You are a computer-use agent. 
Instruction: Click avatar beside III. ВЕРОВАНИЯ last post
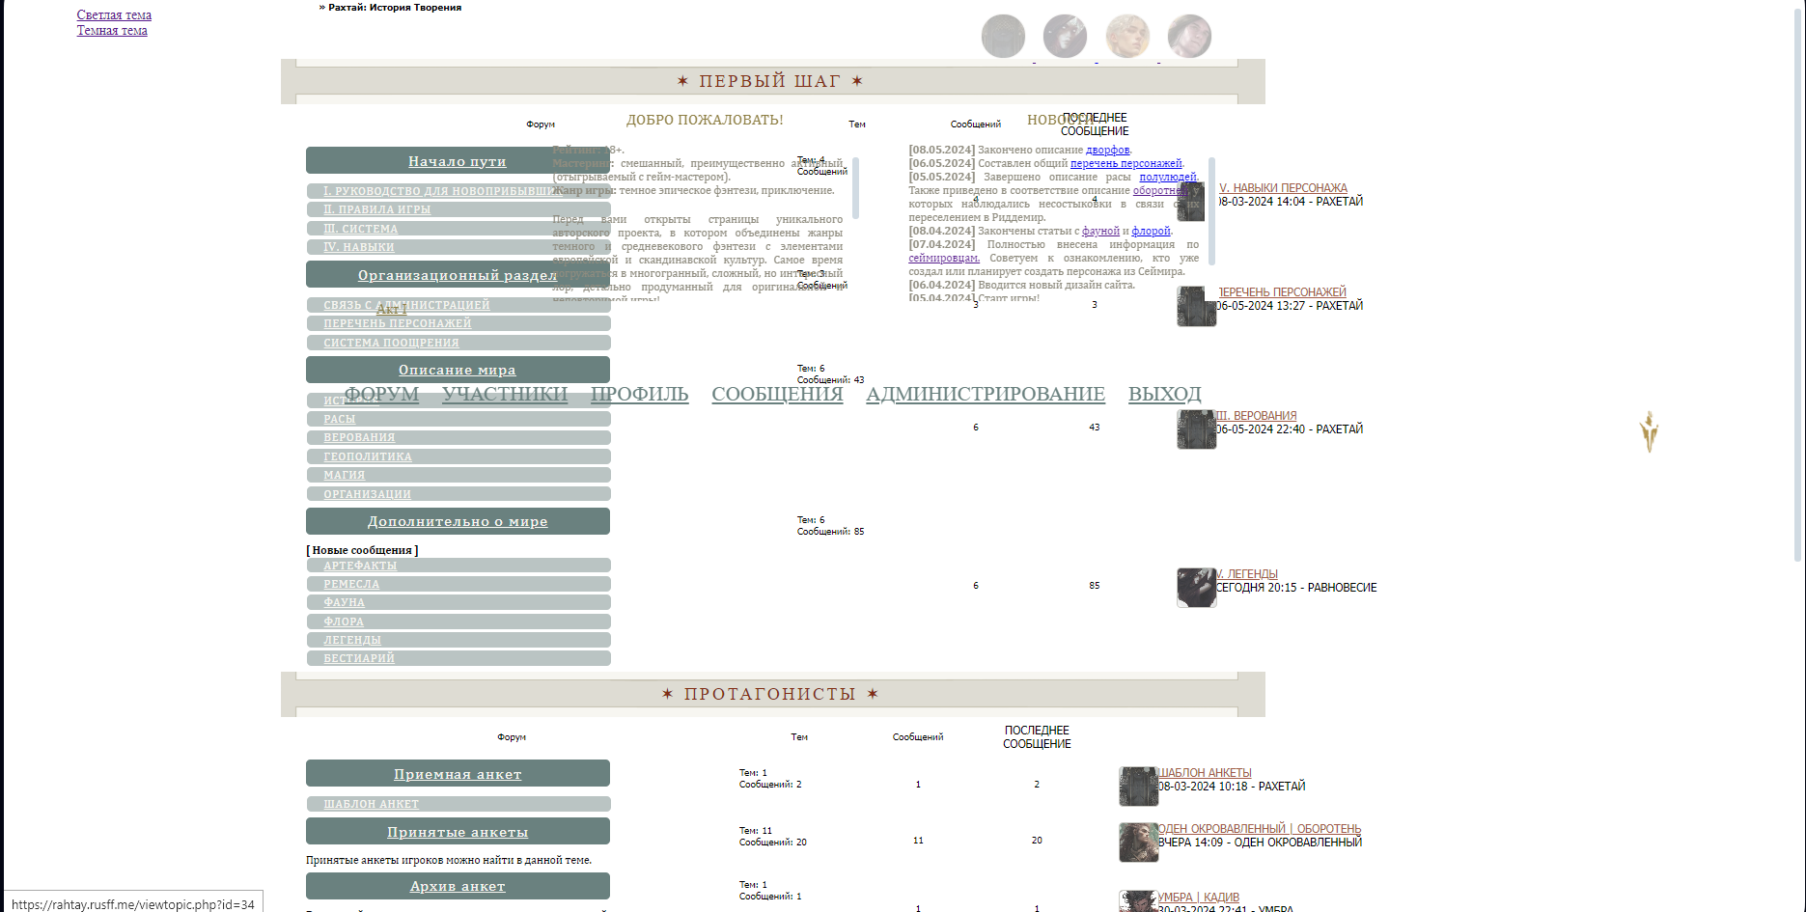click(x=1196, y=429)
